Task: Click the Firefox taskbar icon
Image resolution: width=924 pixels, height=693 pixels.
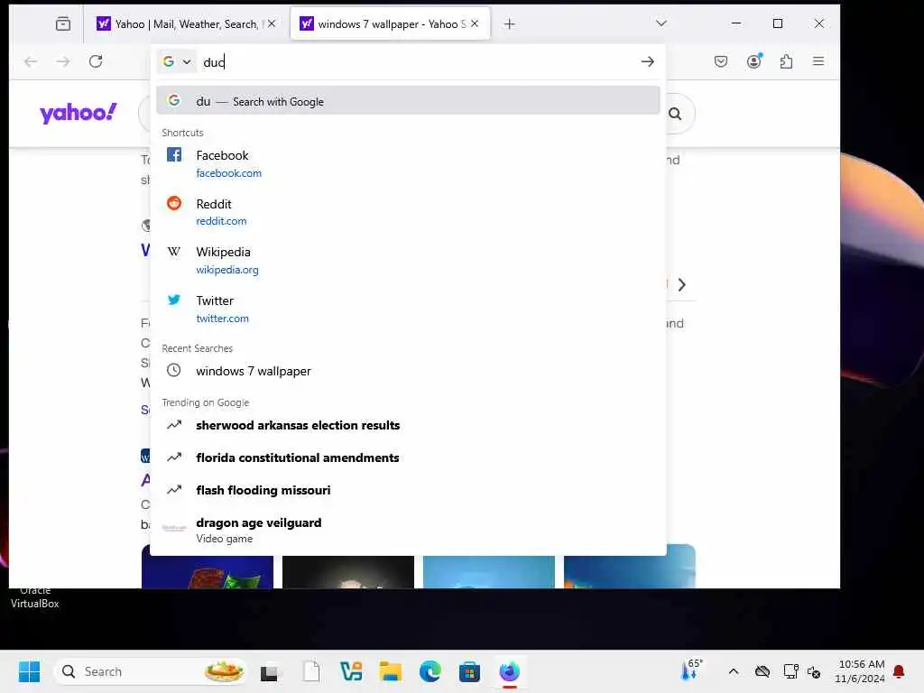Action: (x=509, y=671)
